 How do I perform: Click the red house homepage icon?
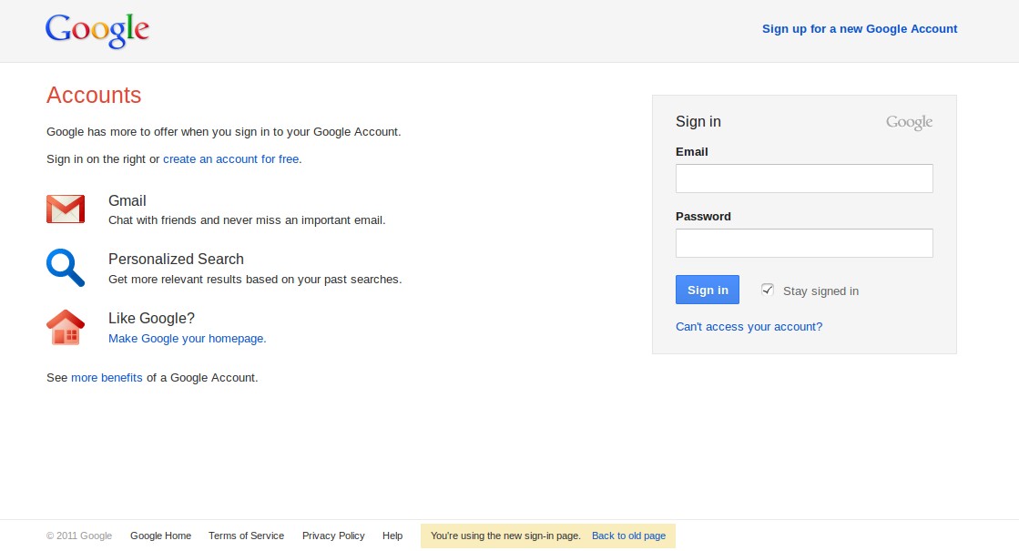click(x=66, y=328)
